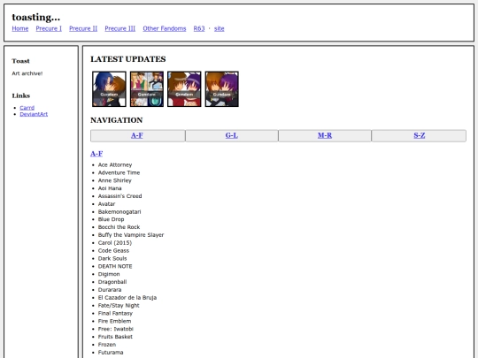Viewport: 478px width, 358px height.
Task: Click the 'Bocchi the Rock' list entry
Action: [119, 227]
